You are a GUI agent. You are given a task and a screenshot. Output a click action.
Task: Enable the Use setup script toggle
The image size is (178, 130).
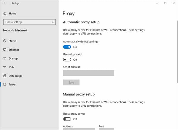pos(67,60)
